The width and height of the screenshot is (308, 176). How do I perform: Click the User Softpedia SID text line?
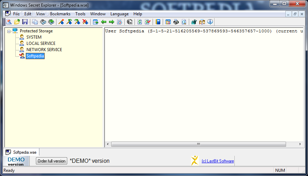pos(204,31)
